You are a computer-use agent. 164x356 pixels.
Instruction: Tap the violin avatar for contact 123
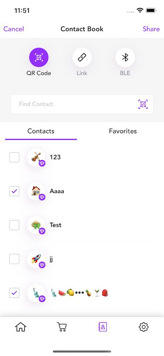[36, 157]
